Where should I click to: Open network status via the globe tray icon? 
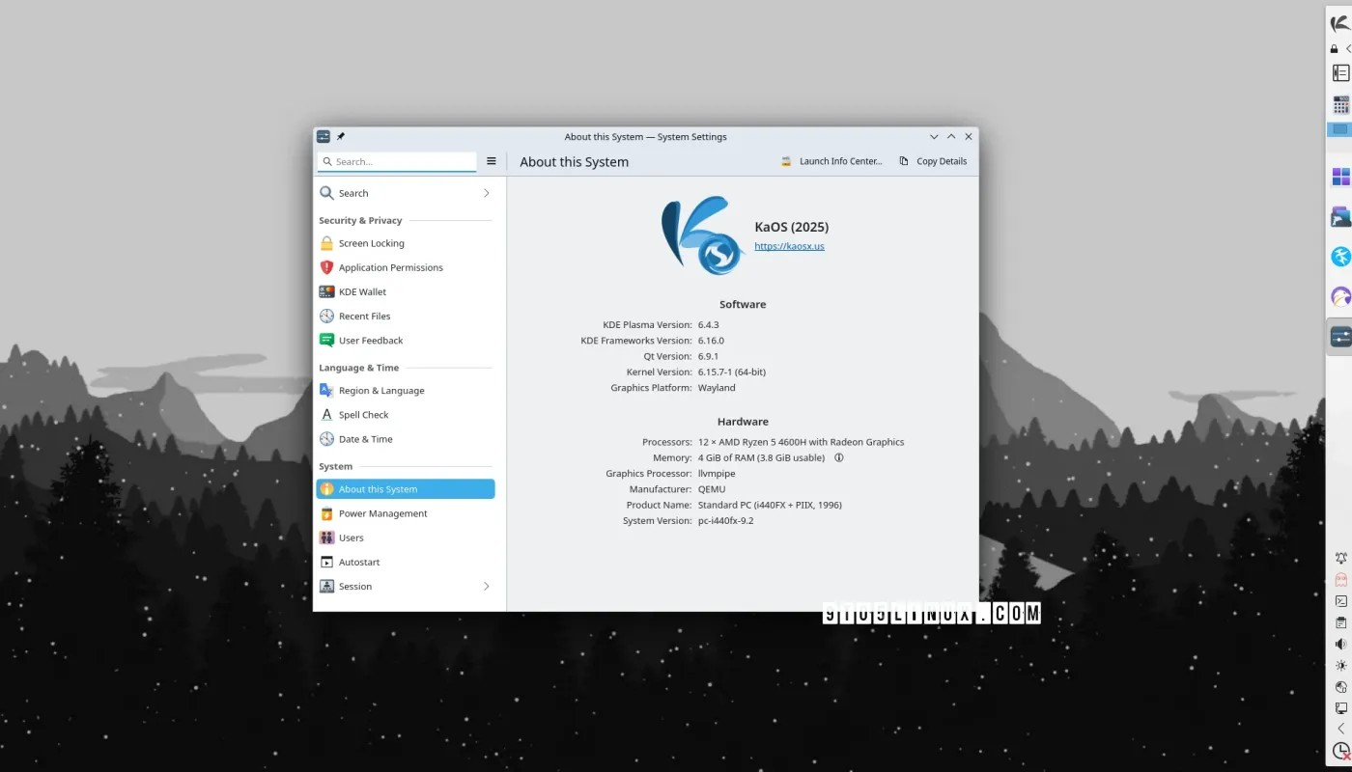(1340, 687)
